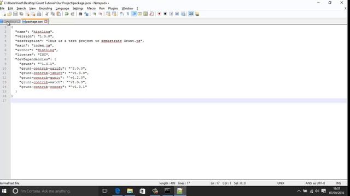Click Run Macro Multiple Times icon
The height and width of the screenshot is (196, 350).
click(x=177, y=14)
